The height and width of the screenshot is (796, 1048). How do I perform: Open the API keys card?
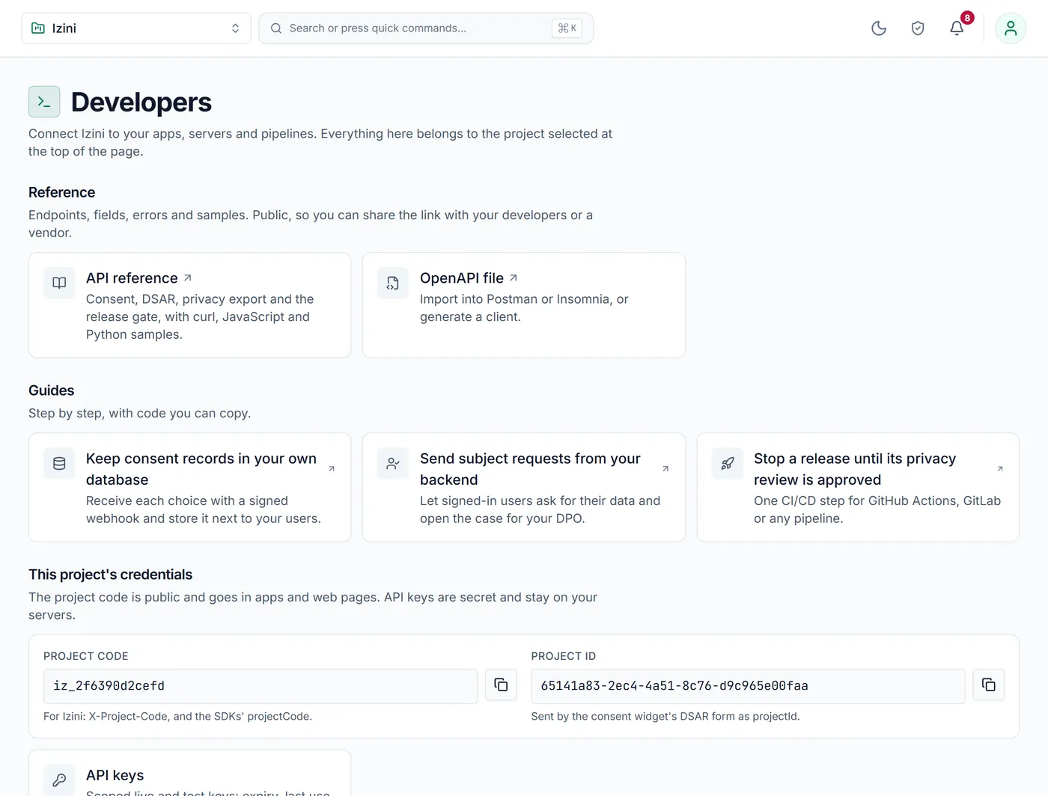coord(190,774)
